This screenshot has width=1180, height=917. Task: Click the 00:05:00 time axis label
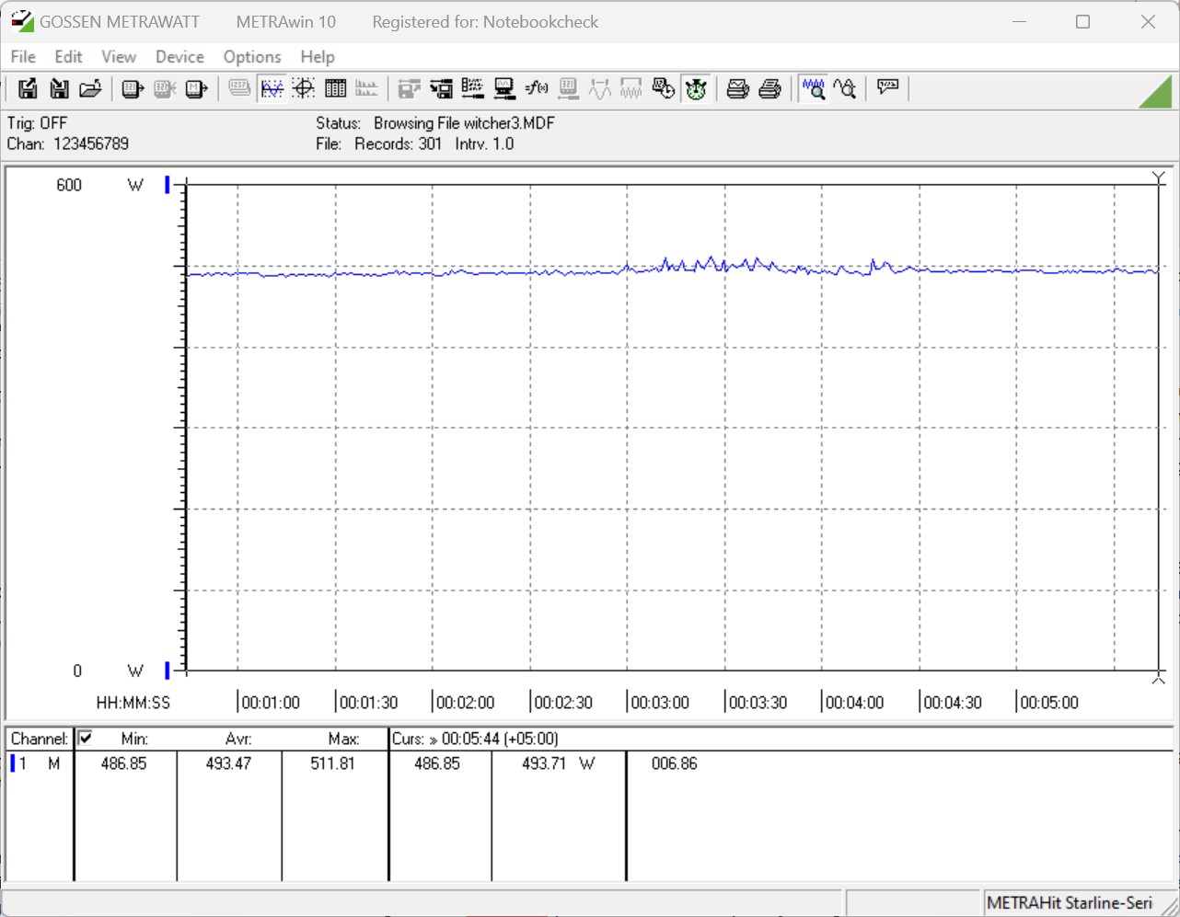1049,703
